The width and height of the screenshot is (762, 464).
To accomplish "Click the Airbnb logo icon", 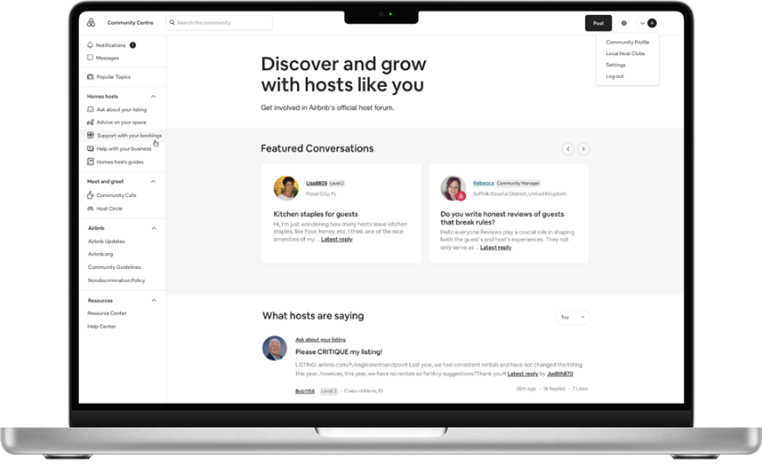I will click(x=91, y=23).
